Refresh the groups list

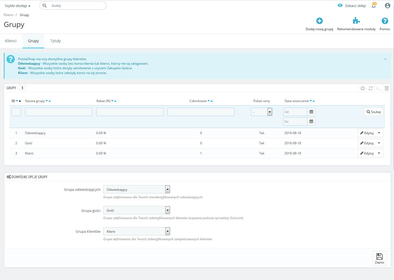point(371,88)
